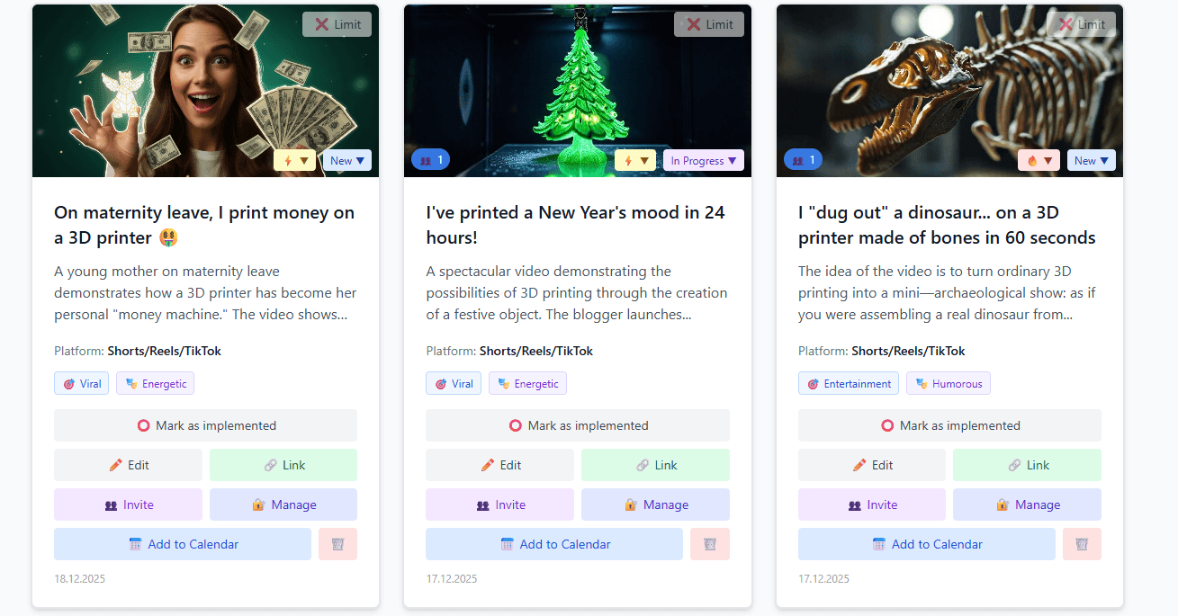Image resolution: width=1178 pixels, height=616 pixels.
Task: Add the maternity leave idea to calendar
Action: [182, 544]
